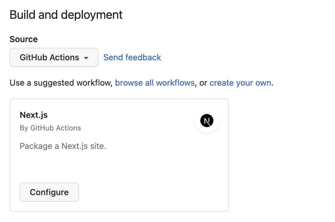The image size is (335, 222).
Task: Click the Source section label
Action: (24, 39)
